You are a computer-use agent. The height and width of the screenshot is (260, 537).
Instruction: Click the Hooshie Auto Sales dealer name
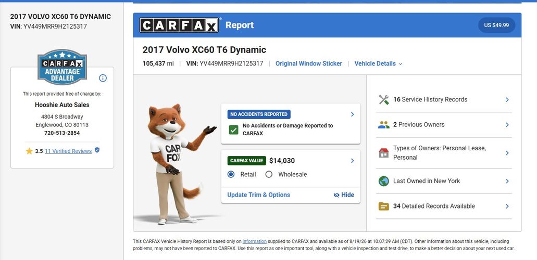62,105
